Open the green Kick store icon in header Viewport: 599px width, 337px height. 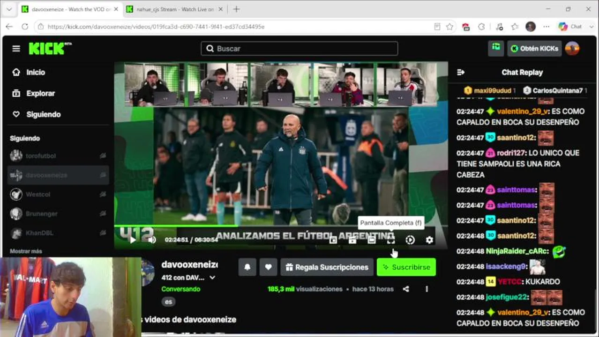(496, 48)
